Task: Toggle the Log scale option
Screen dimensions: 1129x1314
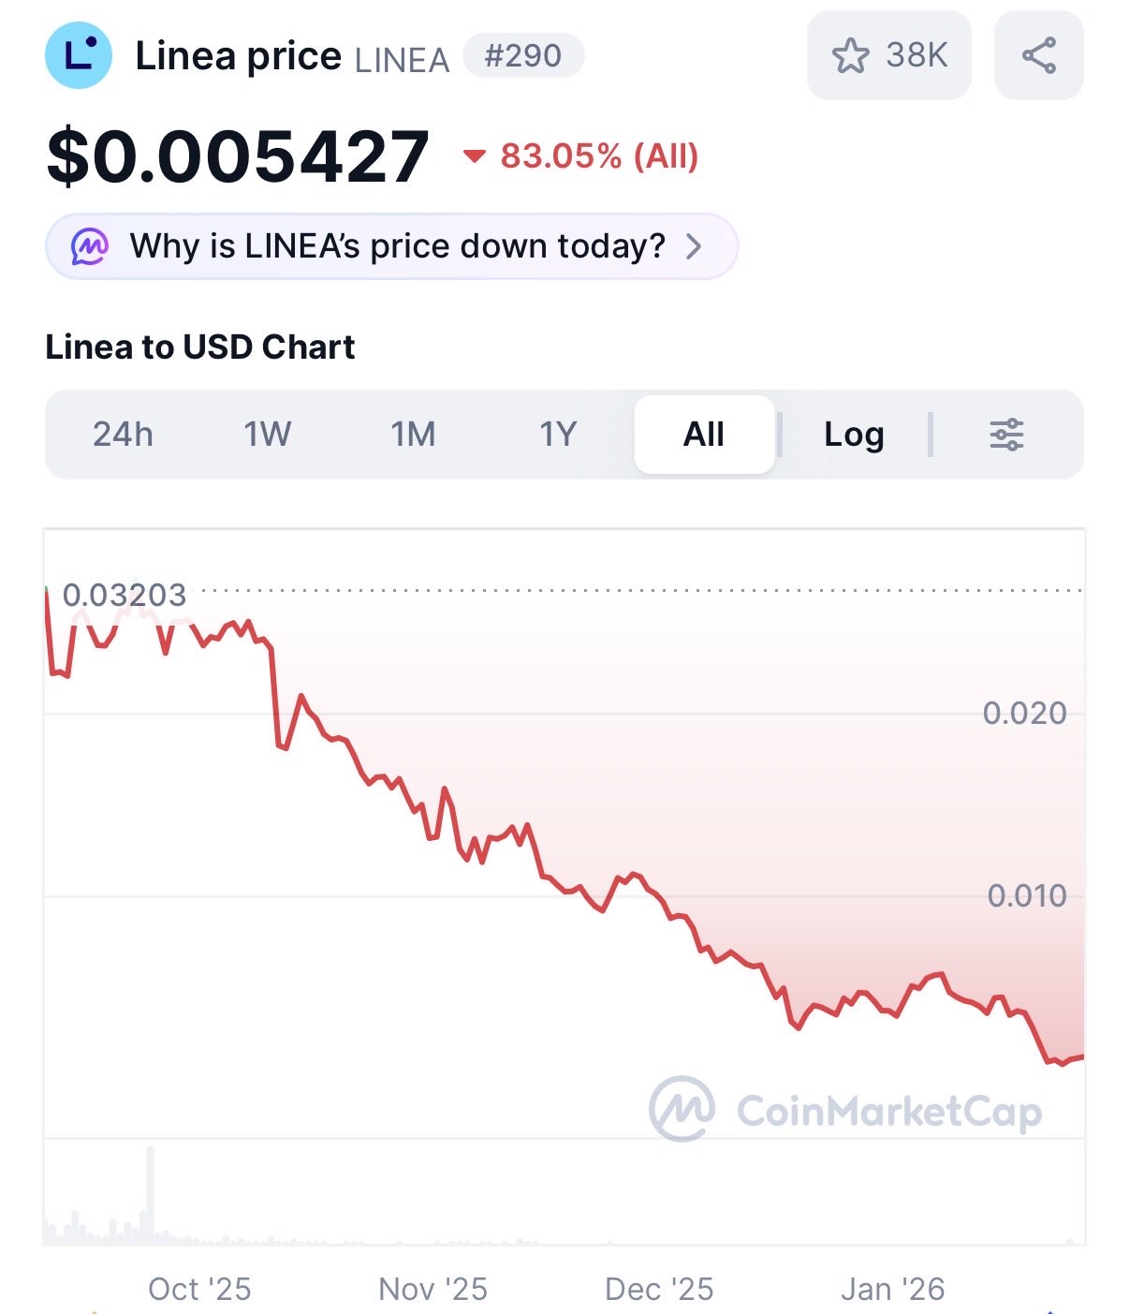Action: click(x=853, y=435)
